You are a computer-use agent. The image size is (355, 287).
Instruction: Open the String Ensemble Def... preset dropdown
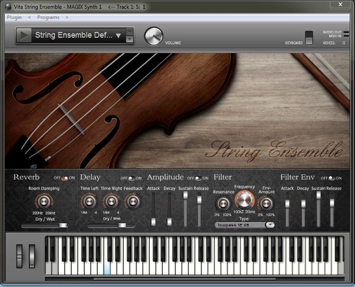pos(118,35)
